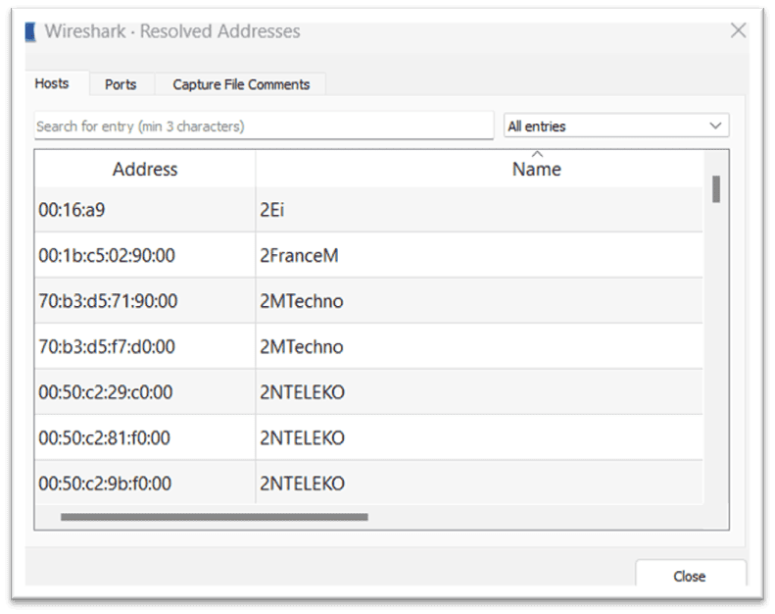Close the Resolved Addresses dialog with X

[738, 30]
